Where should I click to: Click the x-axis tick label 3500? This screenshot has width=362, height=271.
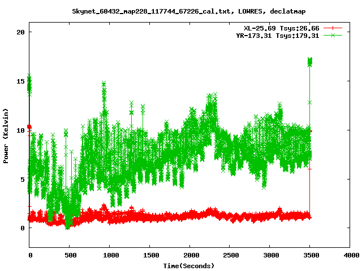[311, 255]
